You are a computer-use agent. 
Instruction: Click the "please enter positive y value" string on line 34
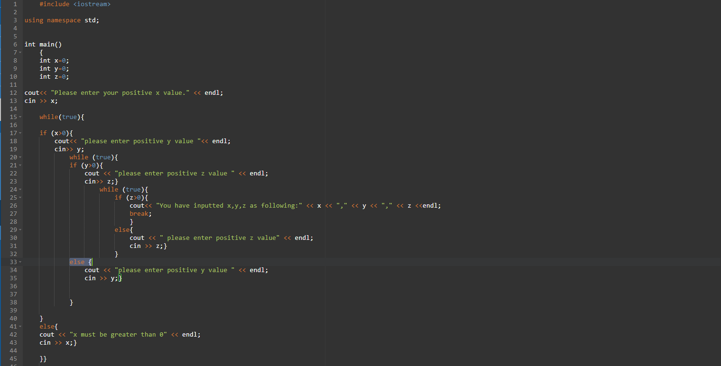tap(175, 270)
